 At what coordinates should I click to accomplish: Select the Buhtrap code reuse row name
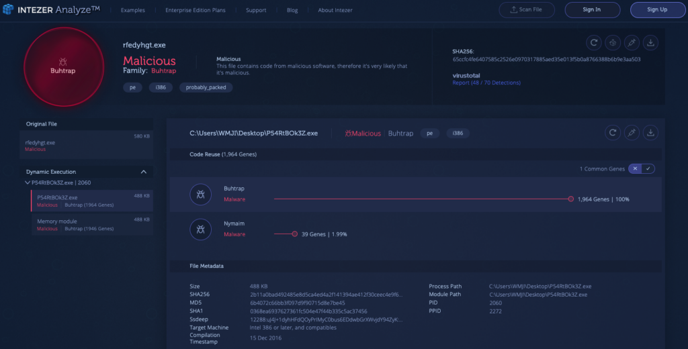pos(234,189)
